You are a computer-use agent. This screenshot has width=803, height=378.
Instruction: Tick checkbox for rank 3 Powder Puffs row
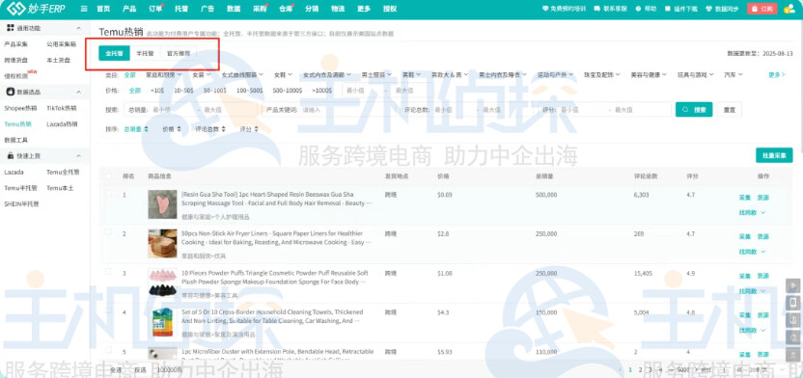108,272
